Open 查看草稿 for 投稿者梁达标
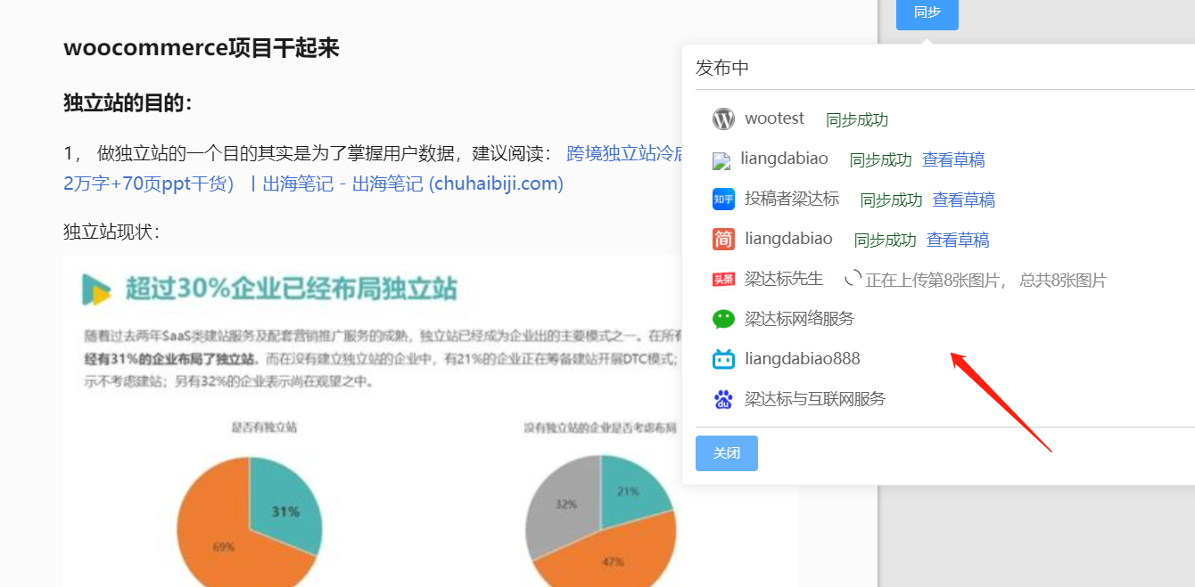 964,200
